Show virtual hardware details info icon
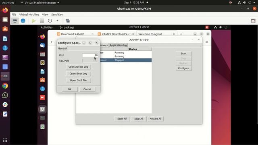The image size is (258, 145). click(x=23, y=21)
